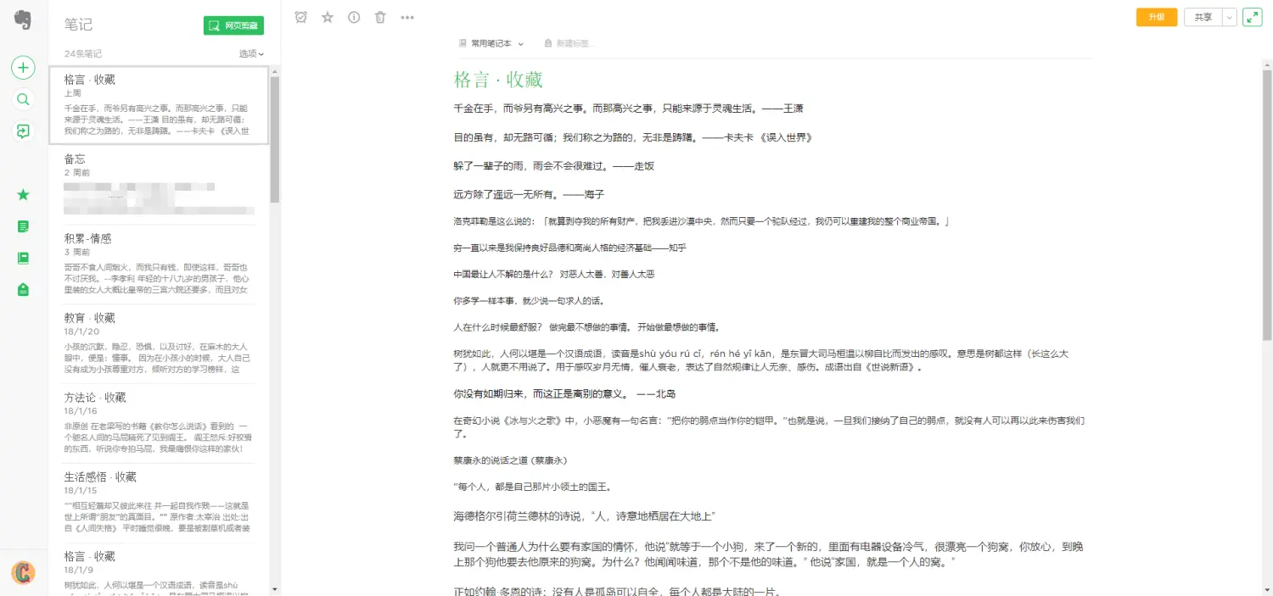Open the work chat icon in sidebar
1273x596 pixels.
pyautogui.click(x=24, y=131)
